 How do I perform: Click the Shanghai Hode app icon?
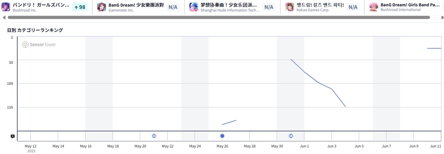pyautogui.click(x=194, y=7)
